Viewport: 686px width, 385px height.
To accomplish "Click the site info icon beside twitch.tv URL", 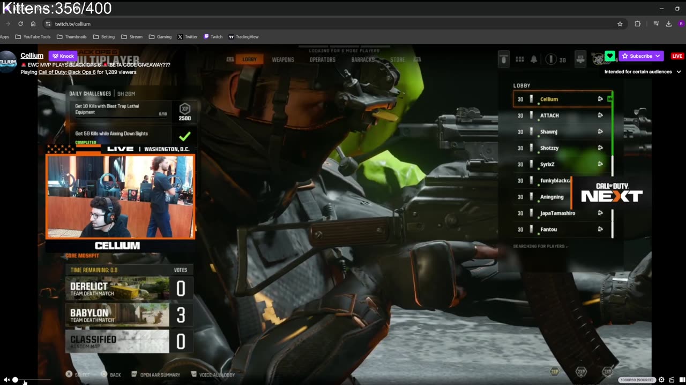I will (x=48, y=24).
